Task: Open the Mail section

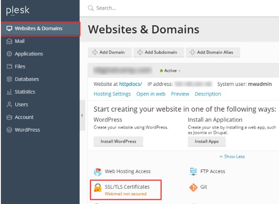Action: pyautogui.click(x=20, y=41)
